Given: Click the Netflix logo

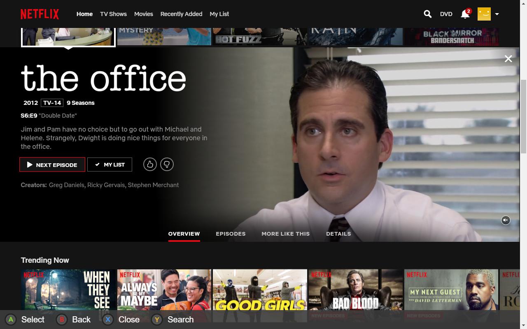Looking at the screenshot, I should (x=40, y=14).
